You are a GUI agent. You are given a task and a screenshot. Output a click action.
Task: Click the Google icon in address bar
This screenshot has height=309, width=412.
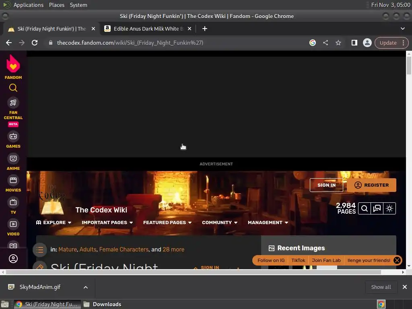312,43
